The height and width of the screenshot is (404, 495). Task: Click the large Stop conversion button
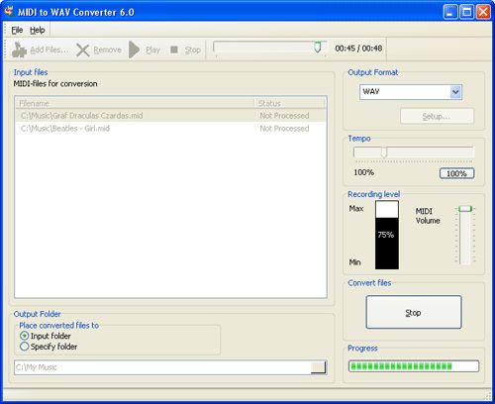pyautogui.click(x=414, y=312)
